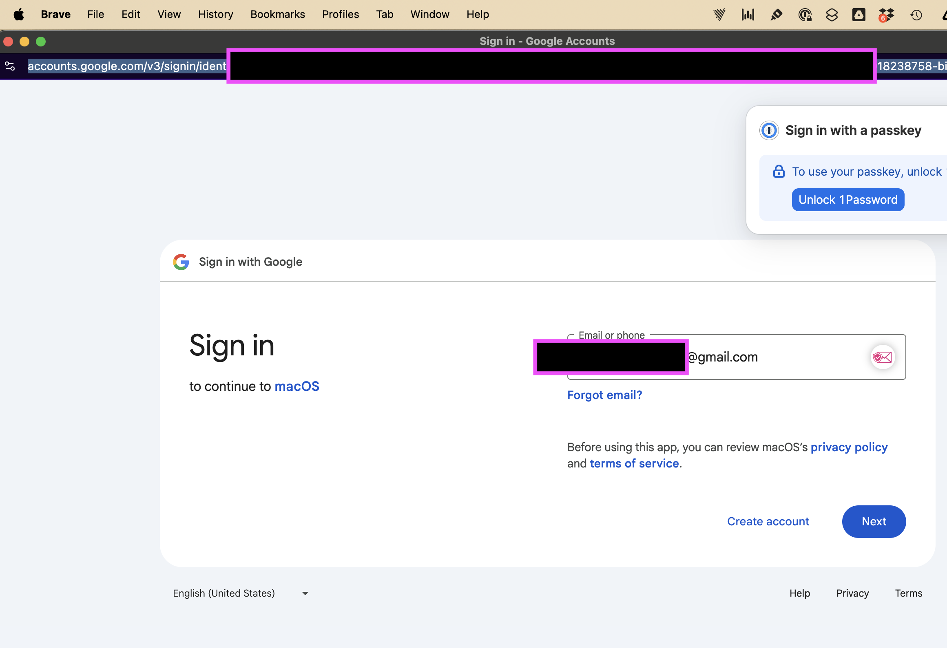Open the Profiles menu

tap(341, 14)
